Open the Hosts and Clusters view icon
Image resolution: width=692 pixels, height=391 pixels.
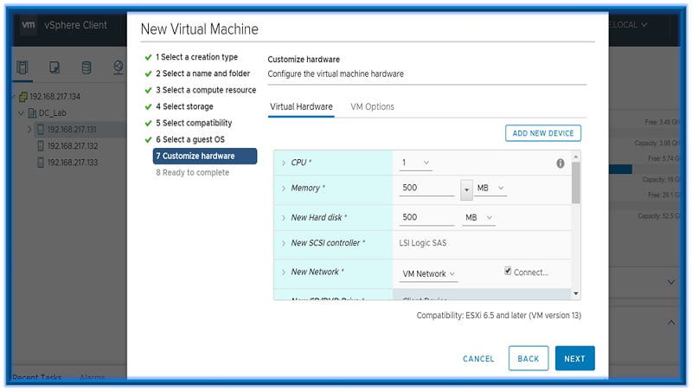[23, 67]
